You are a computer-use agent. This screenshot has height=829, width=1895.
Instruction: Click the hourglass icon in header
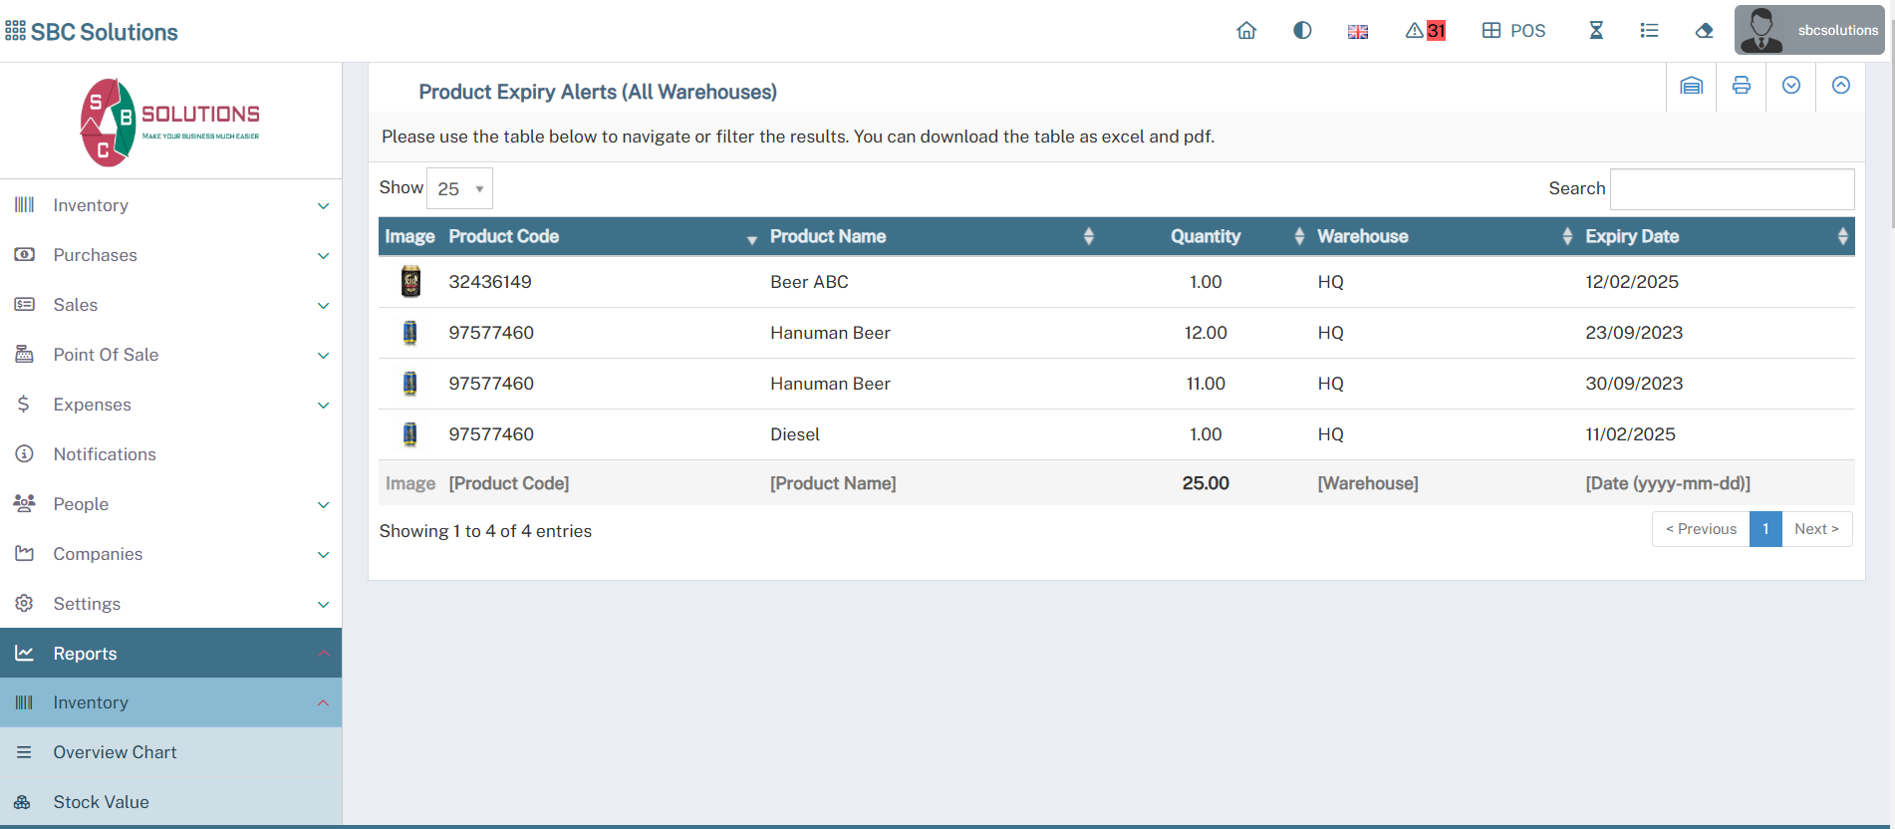pos(1596,31)
